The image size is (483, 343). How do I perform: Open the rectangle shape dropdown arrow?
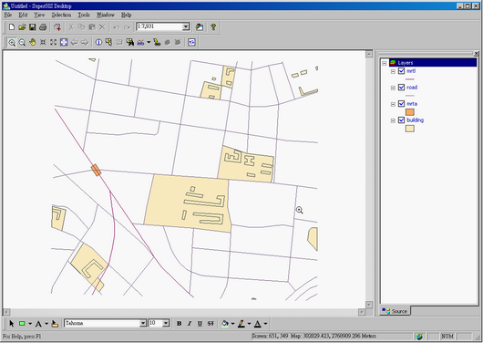30,324
